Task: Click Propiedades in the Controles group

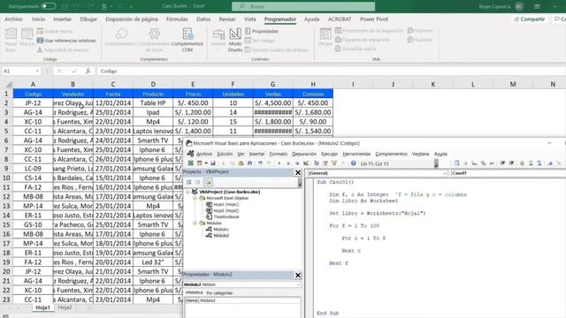Action: tap(262, 32)
